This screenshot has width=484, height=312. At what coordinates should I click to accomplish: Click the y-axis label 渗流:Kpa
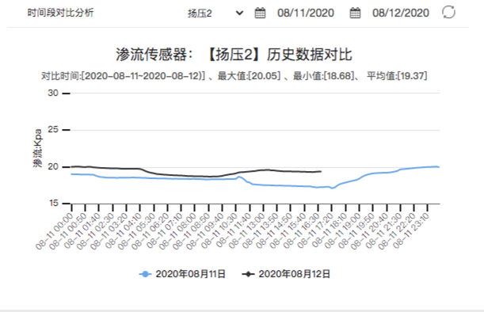click(x=38, y=148)
